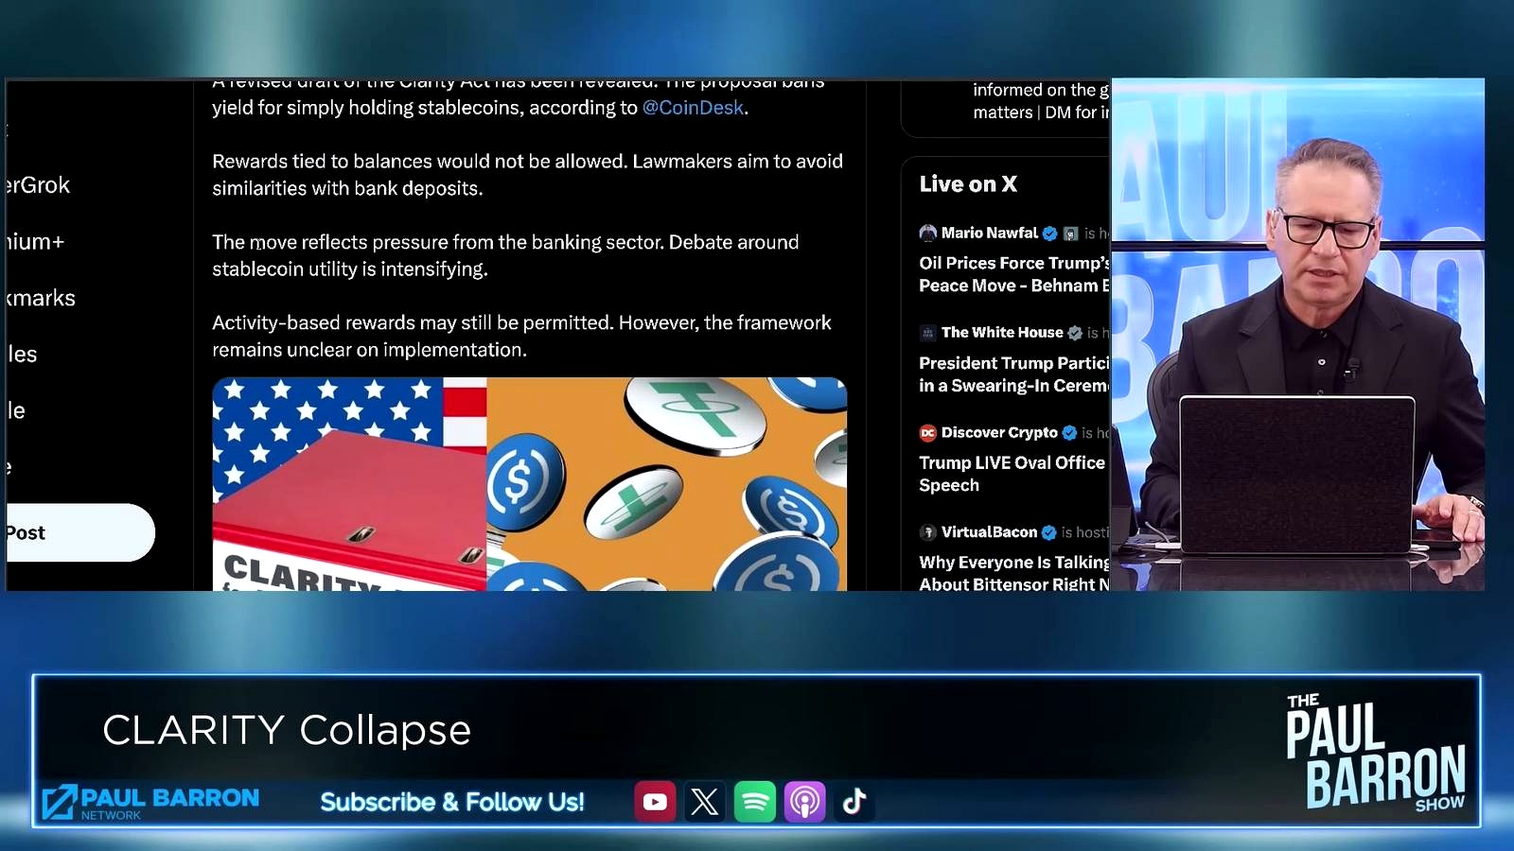1514x851 pixels.
Task: Open the Grok item in the sidebar
Action: click(38, 185)
